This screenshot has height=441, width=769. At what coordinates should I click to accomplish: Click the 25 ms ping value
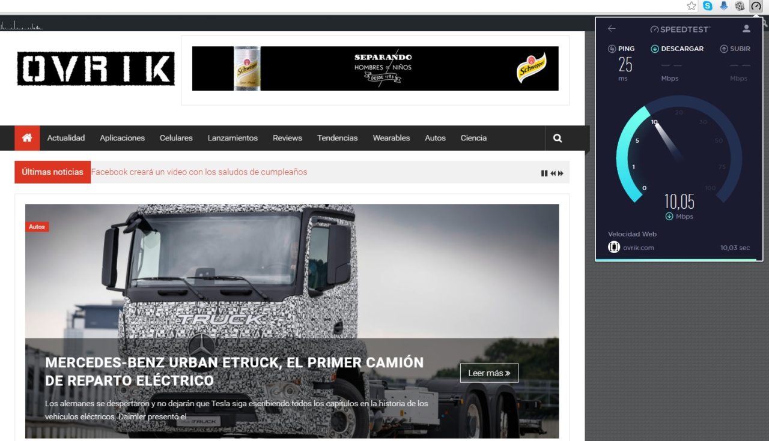[625, 64]
